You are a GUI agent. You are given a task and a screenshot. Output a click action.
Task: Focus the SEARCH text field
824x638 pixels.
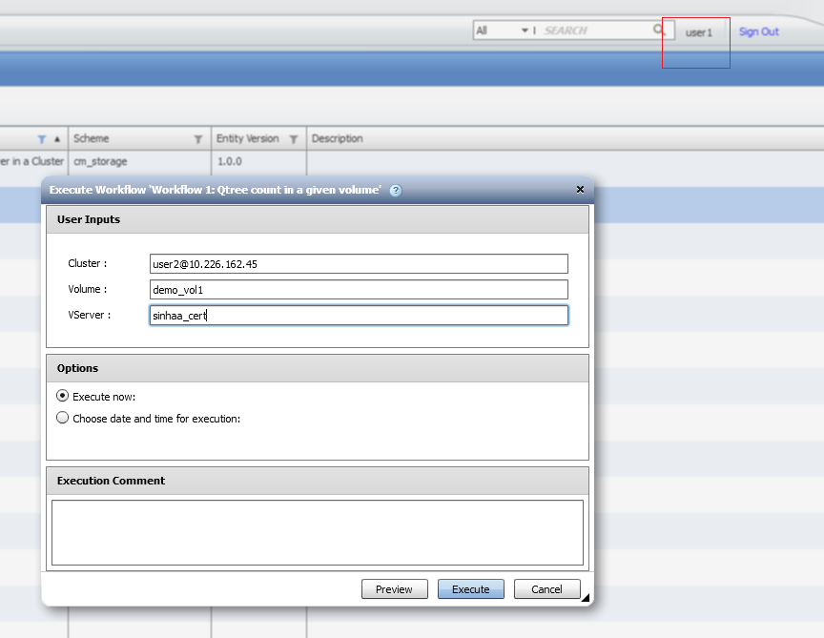pos(596,31)
